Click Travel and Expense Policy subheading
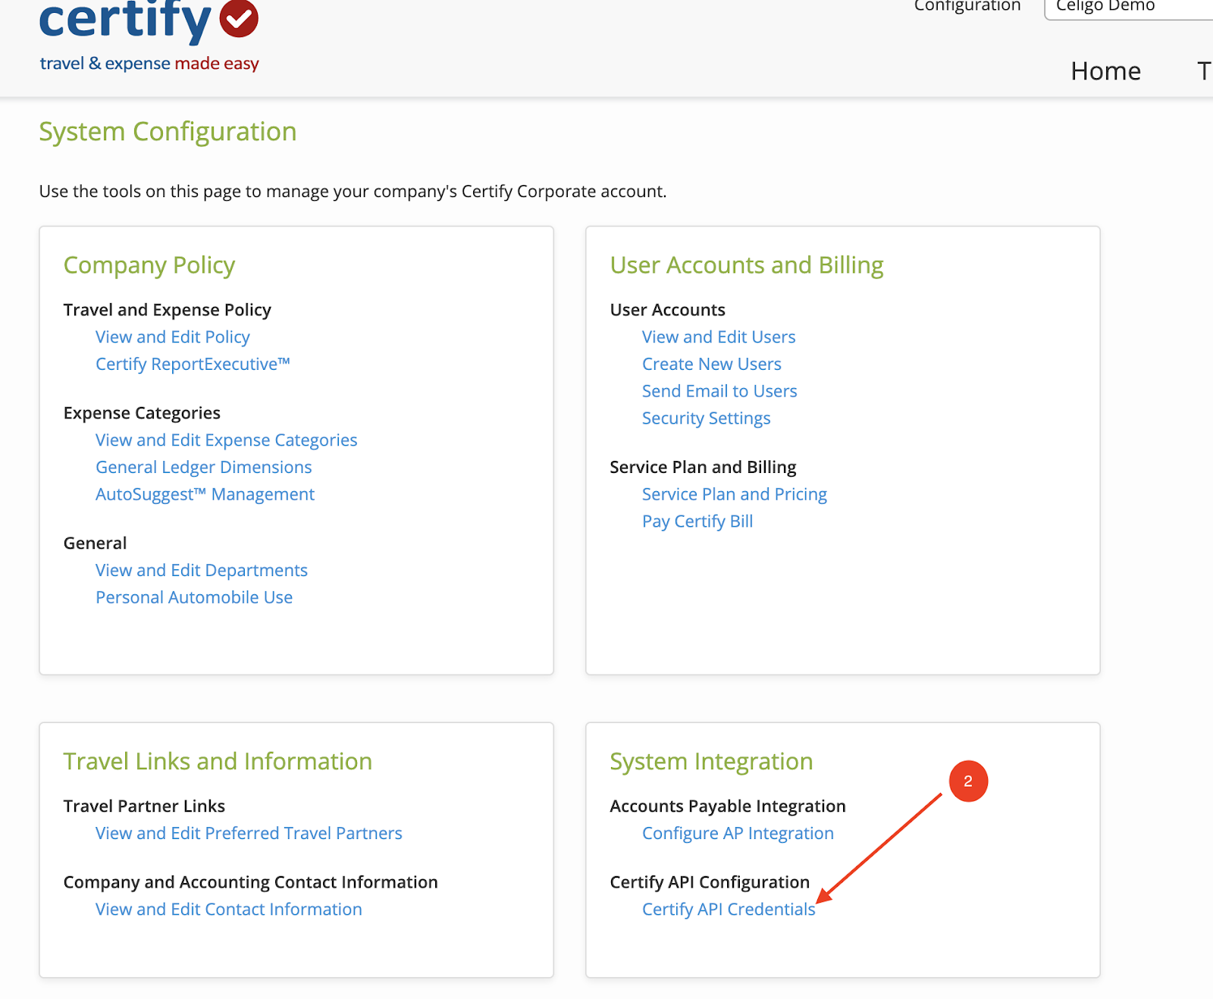 [167, 310]
